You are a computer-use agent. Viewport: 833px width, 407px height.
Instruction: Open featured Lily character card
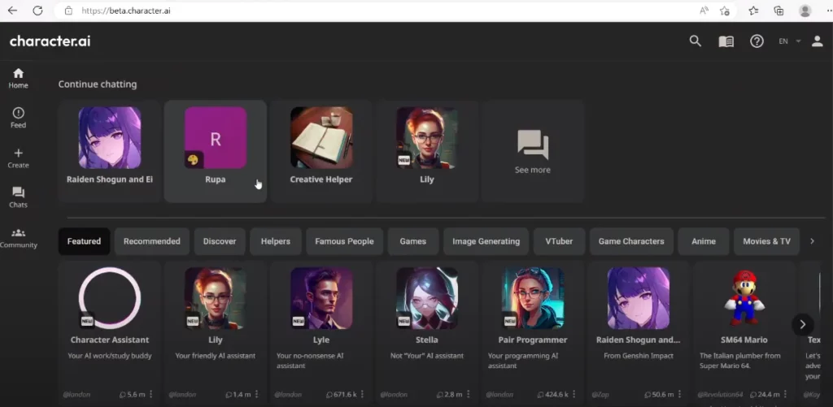pyautogui.click(x=215, y=333)
